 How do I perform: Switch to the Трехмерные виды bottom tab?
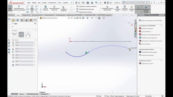[32, 94]
